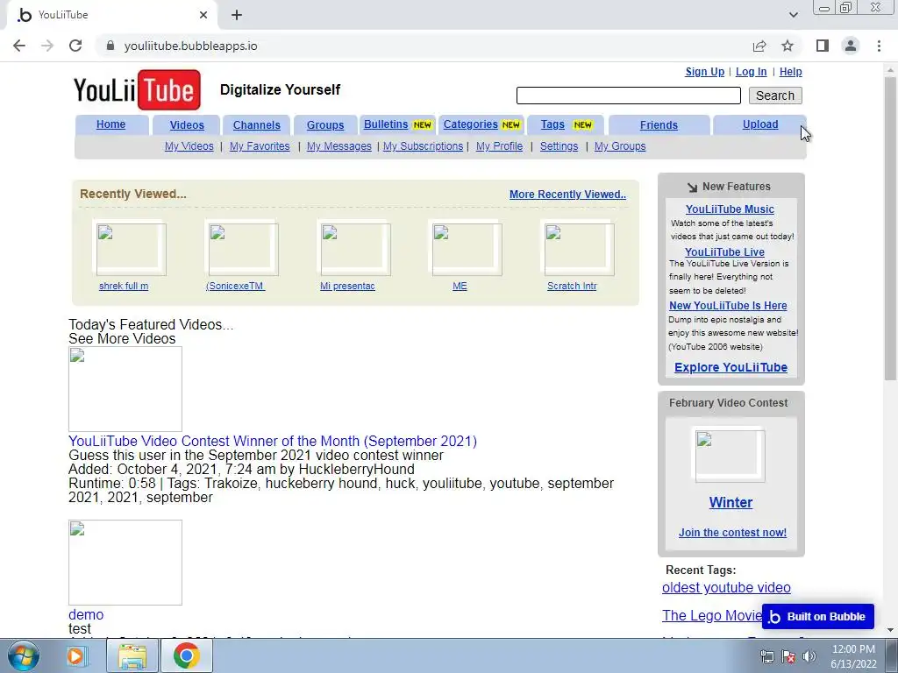Viewport: 898px width, 673px height.
Task: Click the Built on Bubble badge
Action: (818, 616)
